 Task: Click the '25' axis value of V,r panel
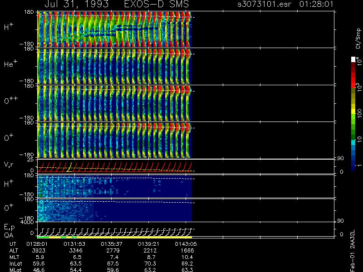[31, 160]
